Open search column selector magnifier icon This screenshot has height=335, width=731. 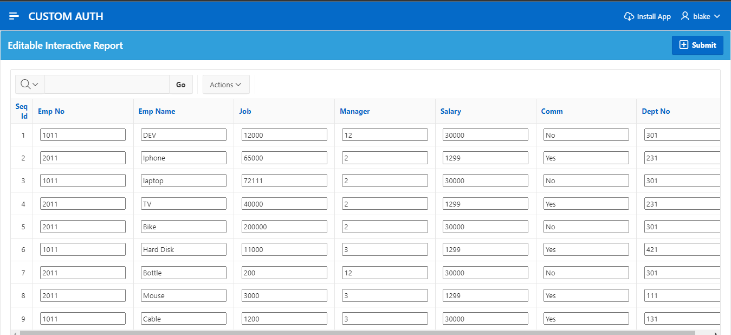click(30, 85)
